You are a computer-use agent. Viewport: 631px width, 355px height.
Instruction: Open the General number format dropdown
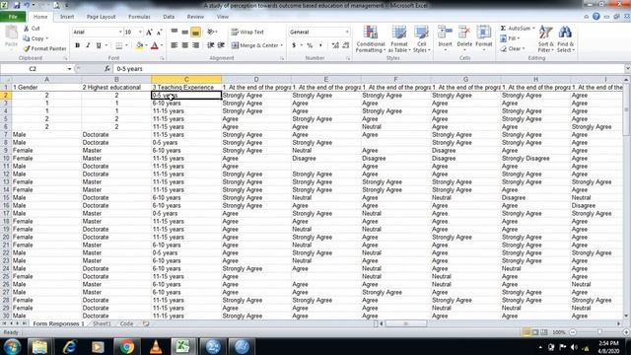point(347,32)
